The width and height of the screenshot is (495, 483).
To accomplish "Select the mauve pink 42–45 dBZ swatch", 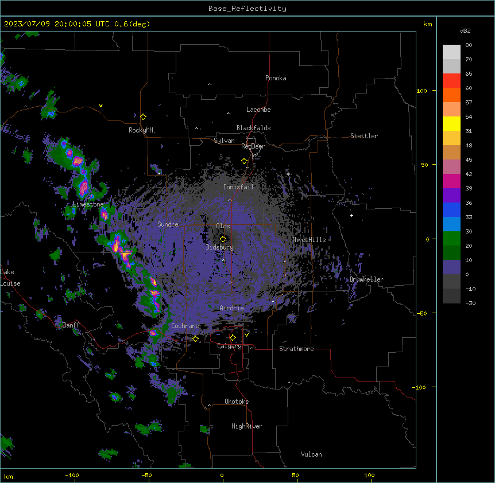I will pos(451,167).
